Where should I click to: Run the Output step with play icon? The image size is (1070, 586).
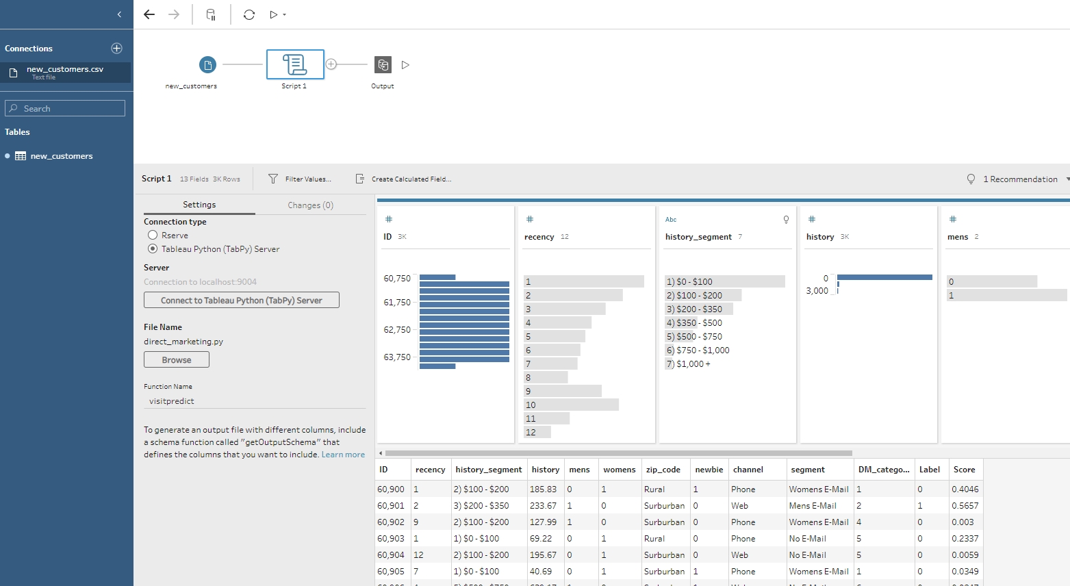(405, 65)
